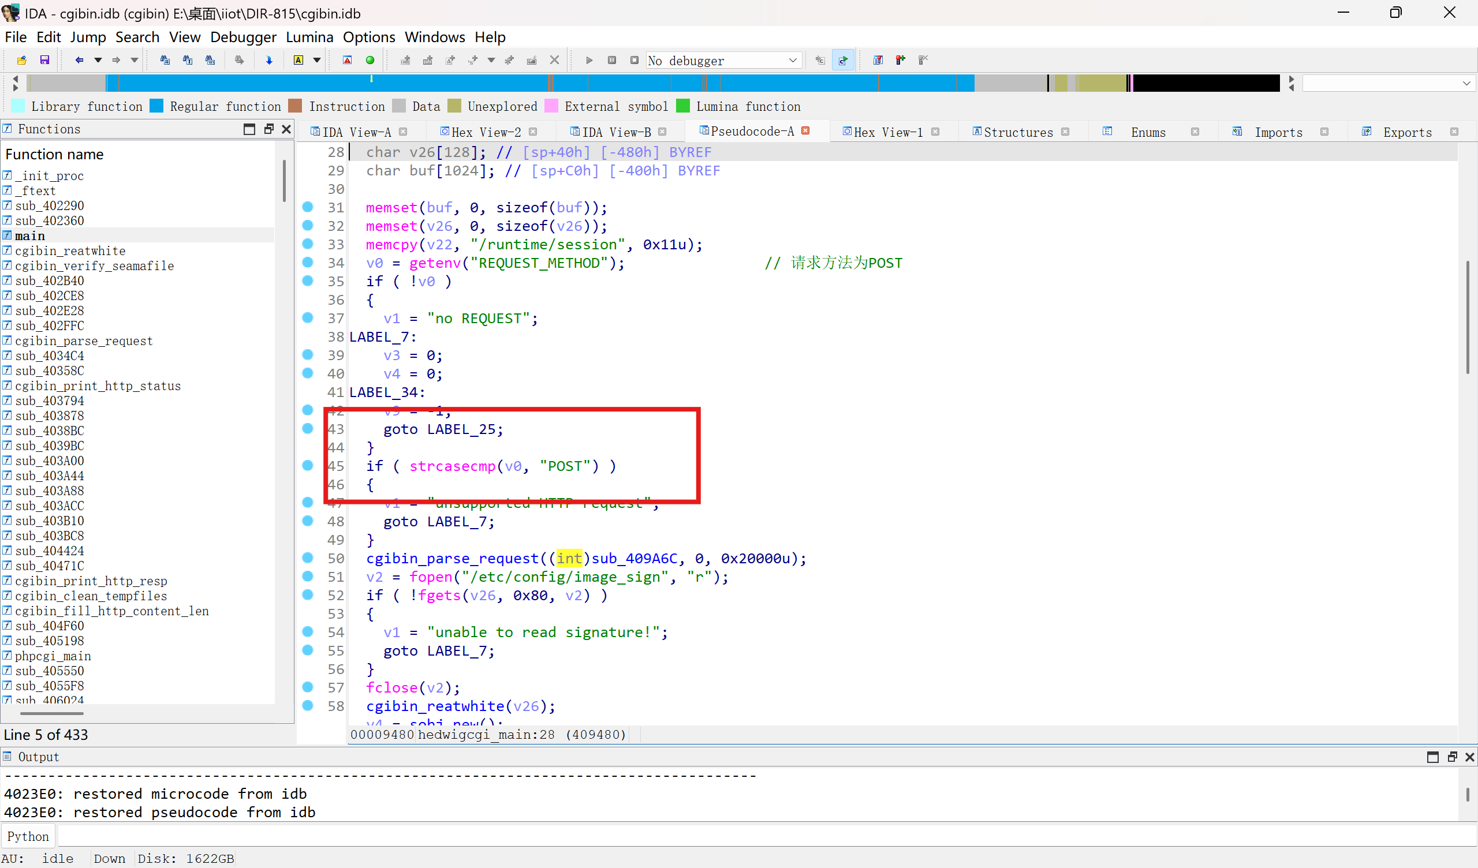1478x868 pixels.
Task: Close the Enums tab
Action: 1195,132
